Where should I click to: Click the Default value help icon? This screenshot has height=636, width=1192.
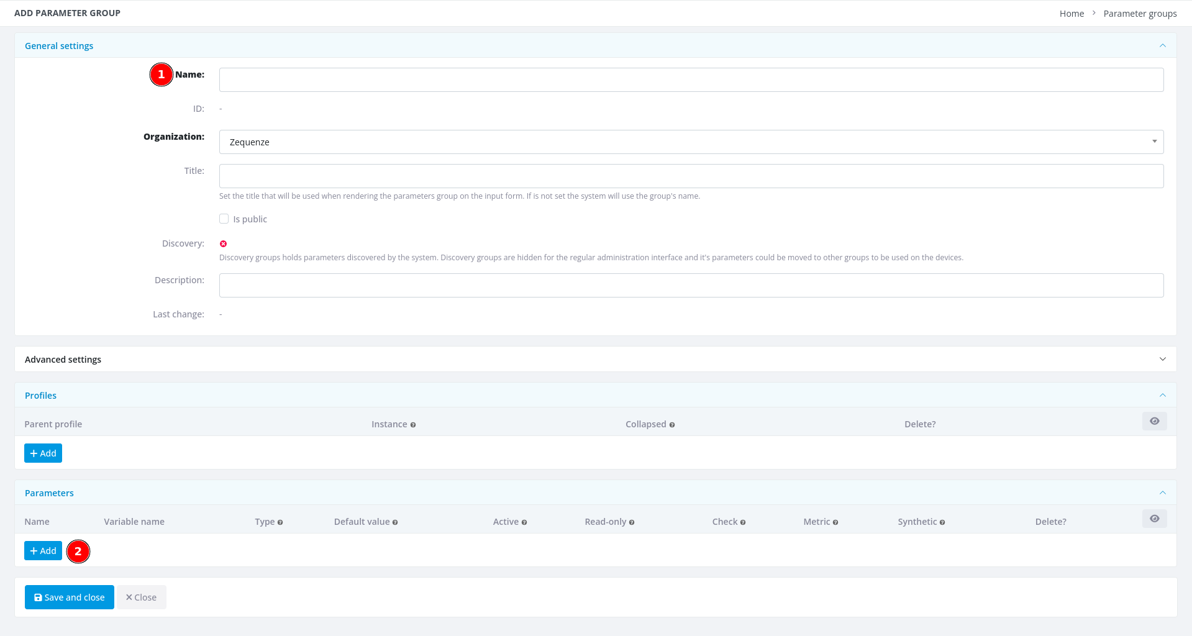pyautogui.click(x=395, y=522)
